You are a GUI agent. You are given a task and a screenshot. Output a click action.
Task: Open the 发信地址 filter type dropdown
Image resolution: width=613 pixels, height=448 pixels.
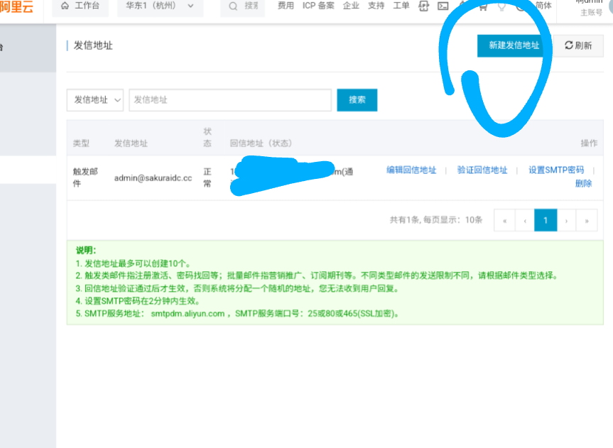(94, 100)
